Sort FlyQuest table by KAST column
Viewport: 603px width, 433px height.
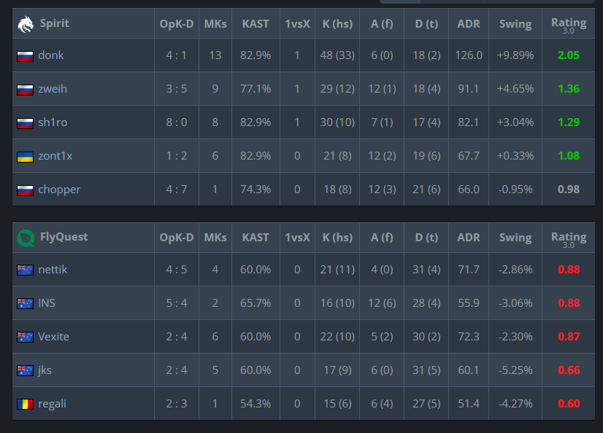click(256, 238)
